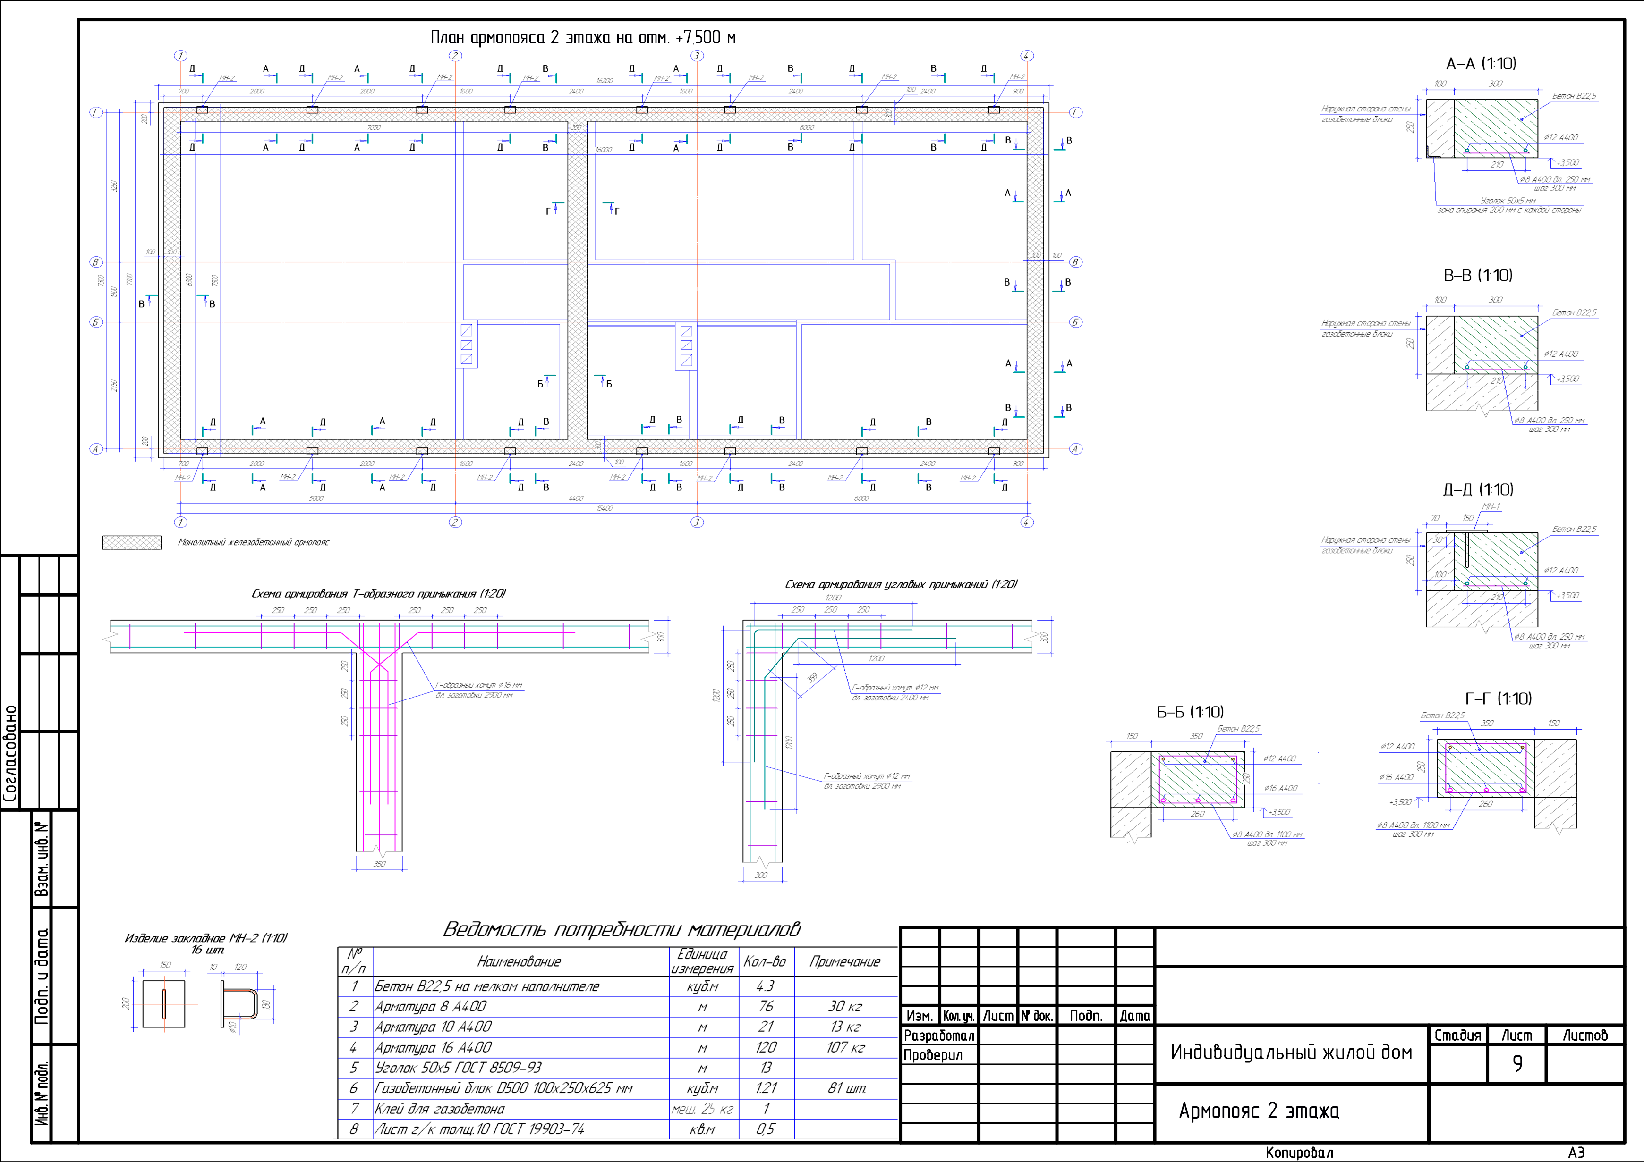Select the note cell '107 кг'
The height and width of the screenshot is (1162, 1644).
click(x=846, y=1047)
